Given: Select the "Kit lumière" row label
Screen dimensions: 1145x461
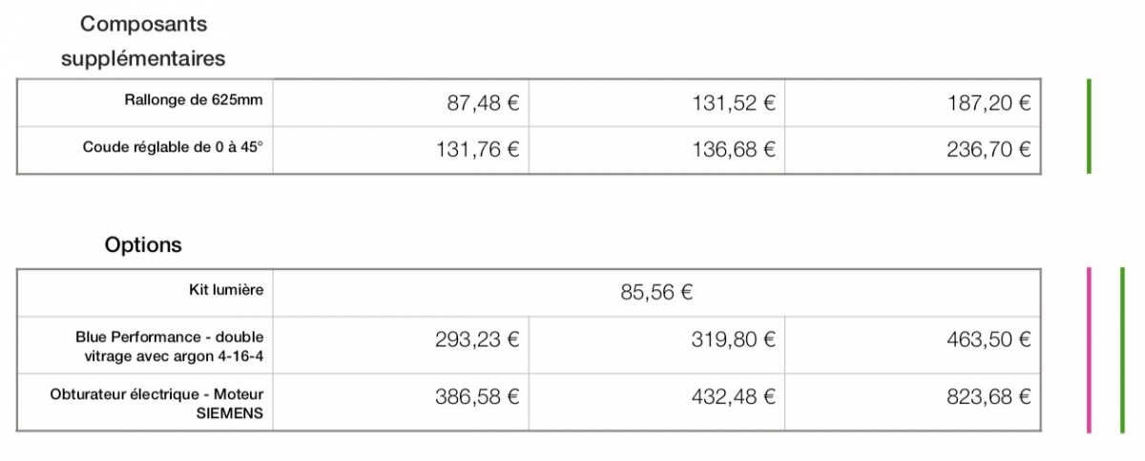Looking at the screenshot, I should (x=226, y=290).
